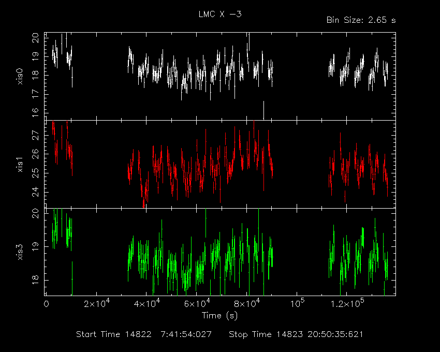Select the Start Time 14822 7:41:54:027 text
This screenshot has height=352, width=440.
(144, 334)
